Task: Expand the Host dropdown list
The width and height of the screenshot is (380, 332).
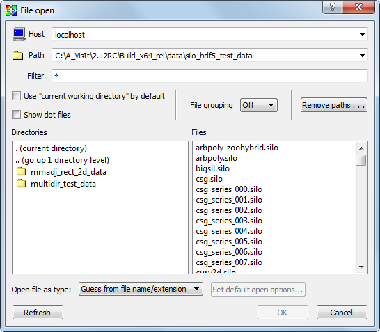Action: 362,35
